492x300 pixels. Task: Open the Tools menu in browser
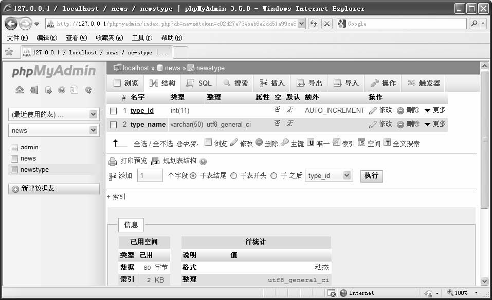[142, 38]
